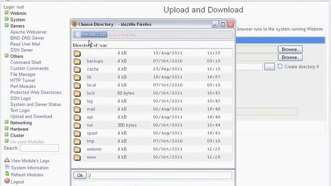The width and height of the screenshot is (331, 186).
Task: Expand the Cluster category in sidebar
Action: (7, 135)
